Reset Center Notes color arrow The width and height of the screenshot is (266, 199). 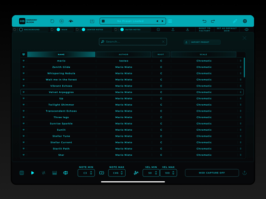pyautogui.click(x=77, y=30)
